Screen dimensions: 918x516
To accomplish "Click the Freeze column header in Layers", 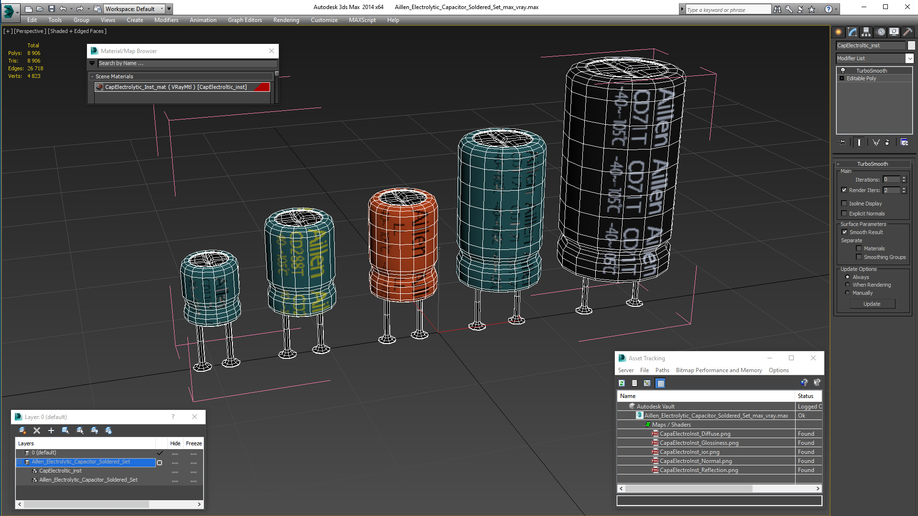I will (x=194, y=443).
